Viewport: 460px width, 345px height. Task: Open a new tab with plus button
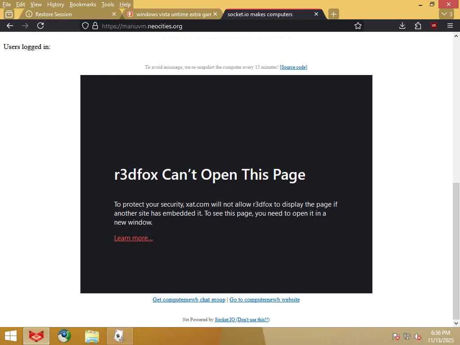tap(334, 14)
